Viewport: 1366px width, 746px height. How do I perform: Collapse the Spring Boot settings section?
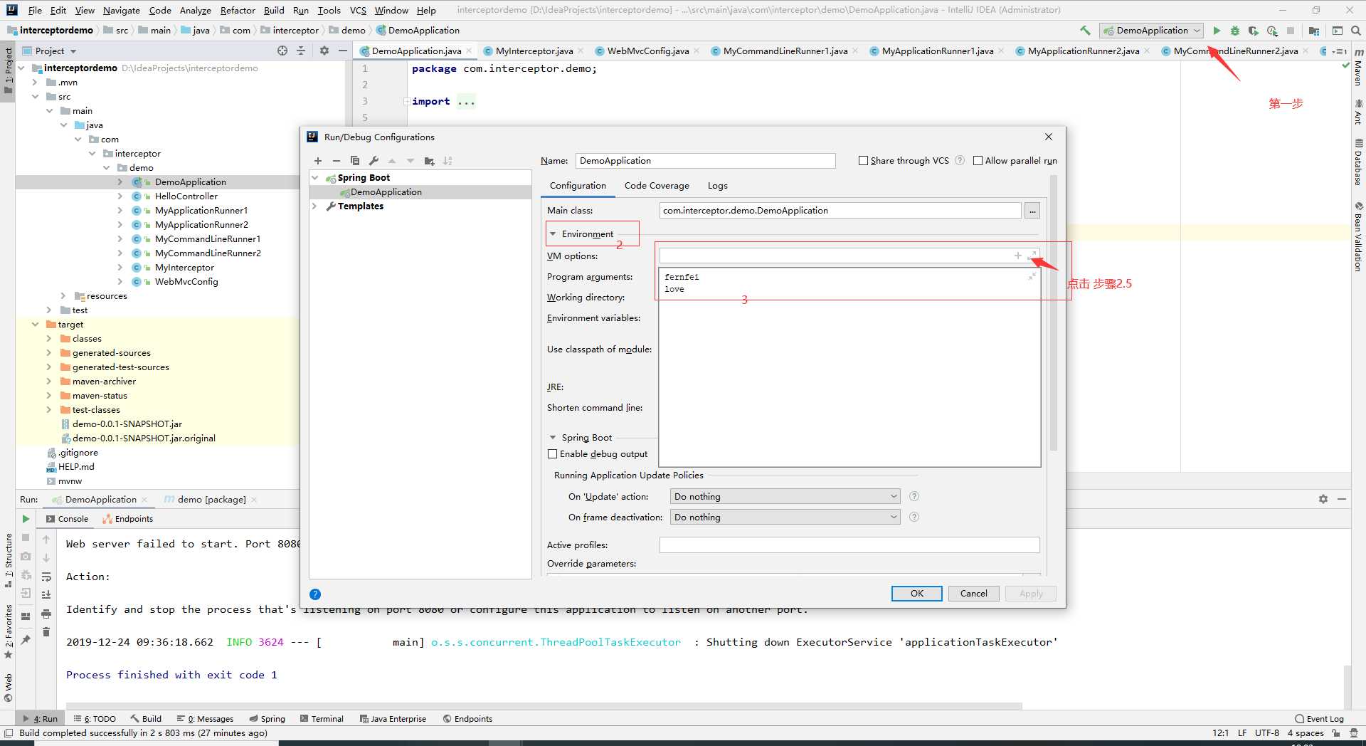pyautogui.click(x=553, y=438)
